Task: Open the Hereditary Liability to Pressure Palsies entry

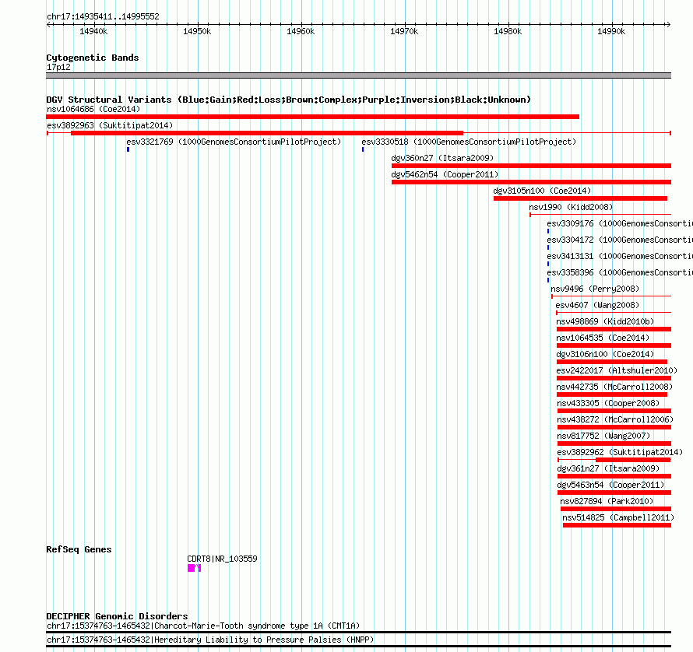Action: pyautogui.click(x=210, y=640)
